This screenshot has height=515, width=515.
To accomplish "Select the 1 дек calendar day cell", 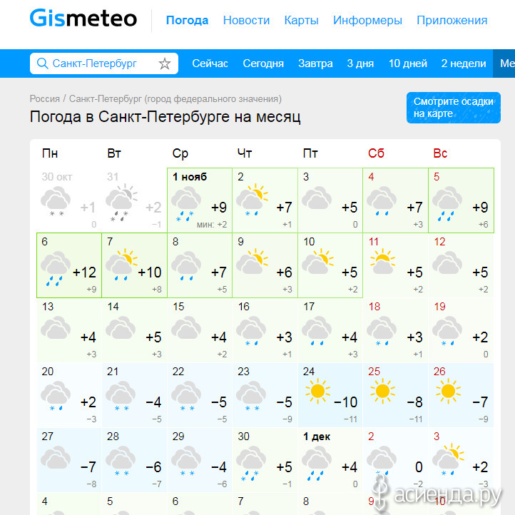I will point(330,460).
